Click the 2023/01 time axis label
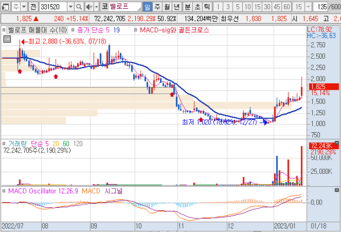This screenshot has height=232, width=341. pos(285,226)
